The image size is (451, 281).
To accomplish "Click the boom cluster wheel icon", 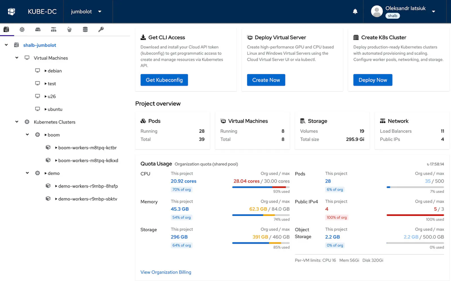I will [x=37, y=135].
